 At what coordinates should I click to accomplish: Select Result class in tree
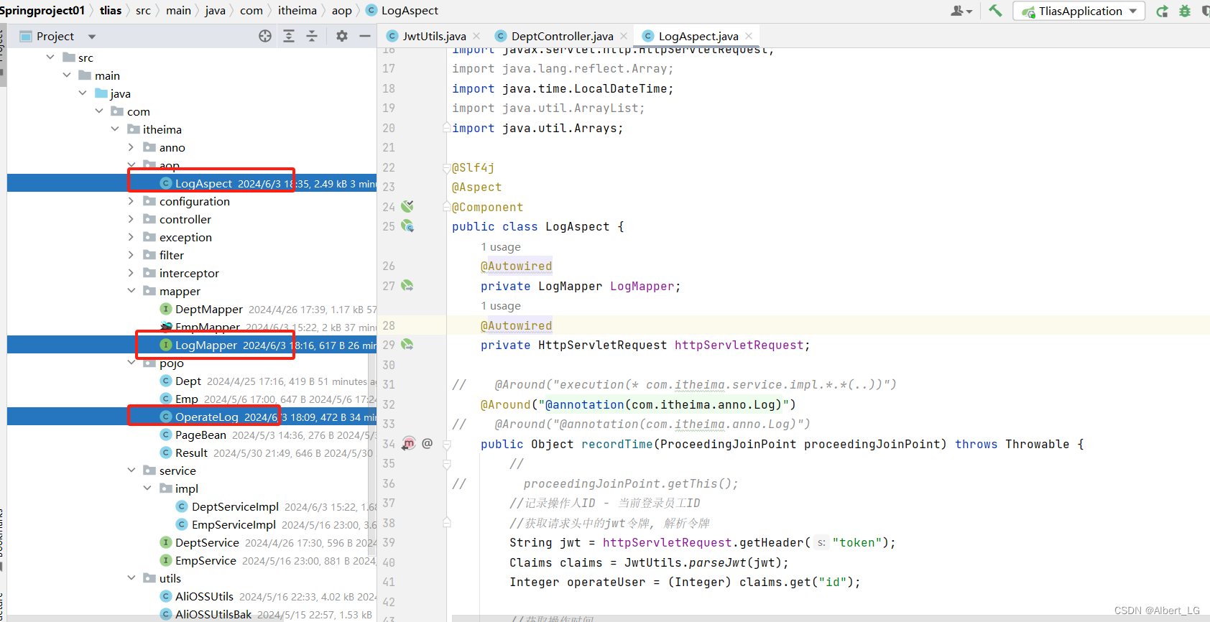(x=192, y=452)
